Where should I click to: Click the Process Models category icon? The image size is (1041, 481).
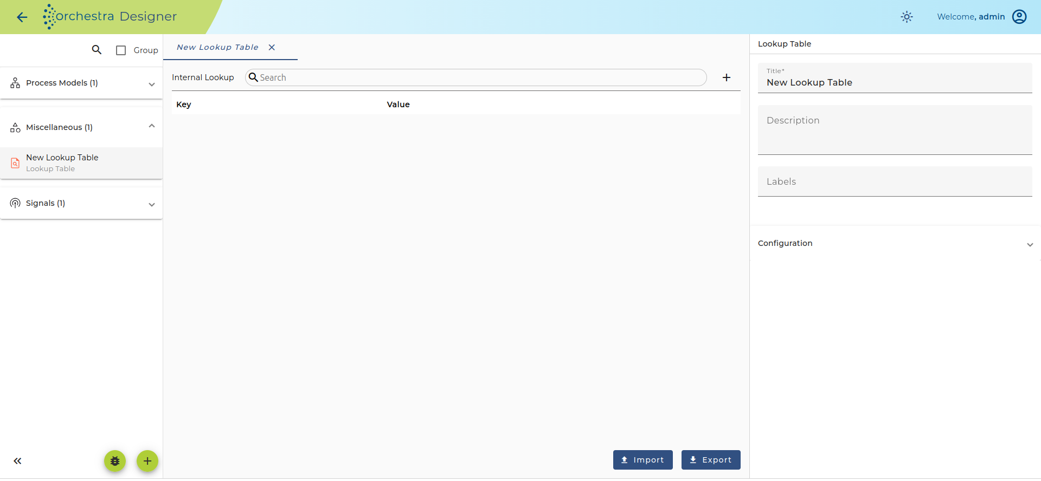click(15, 83)
